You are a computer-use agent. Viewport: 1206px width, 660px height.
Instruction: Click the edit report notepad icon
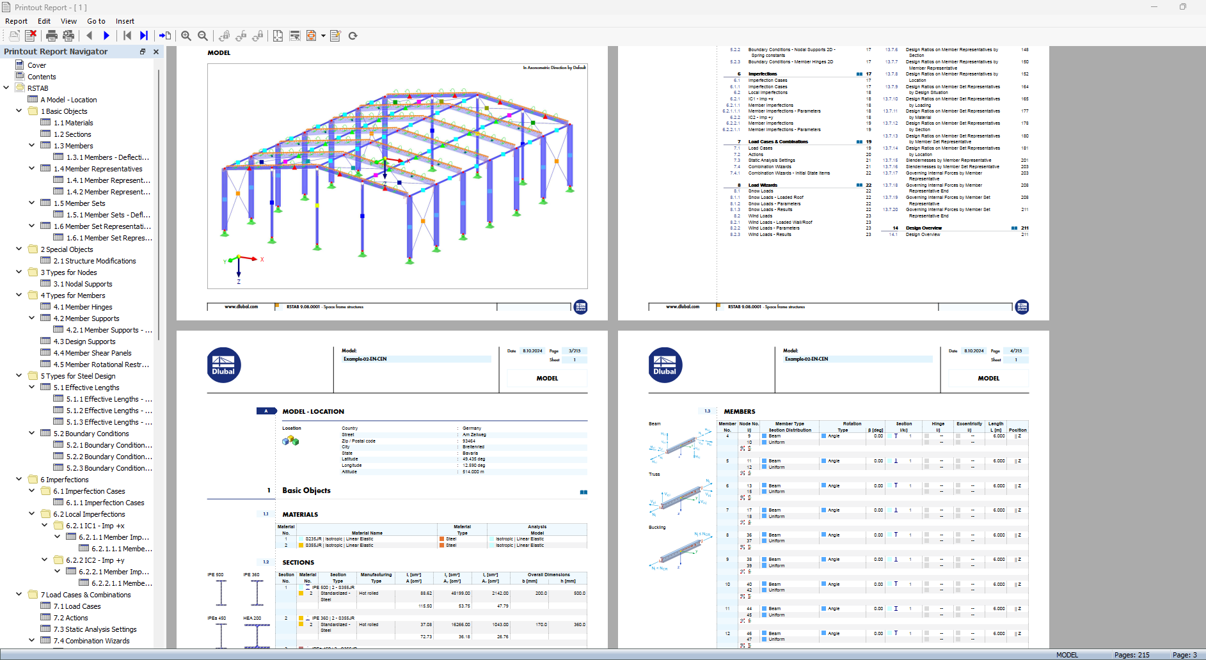(x=335, y=36)
